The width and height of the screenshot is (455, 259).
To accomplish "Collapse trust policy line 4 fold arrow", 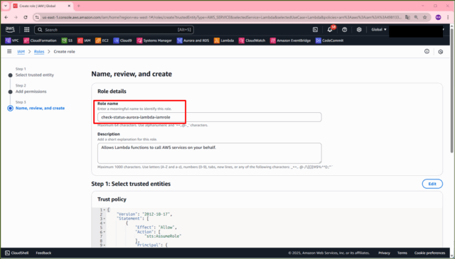I will point(105,223).
